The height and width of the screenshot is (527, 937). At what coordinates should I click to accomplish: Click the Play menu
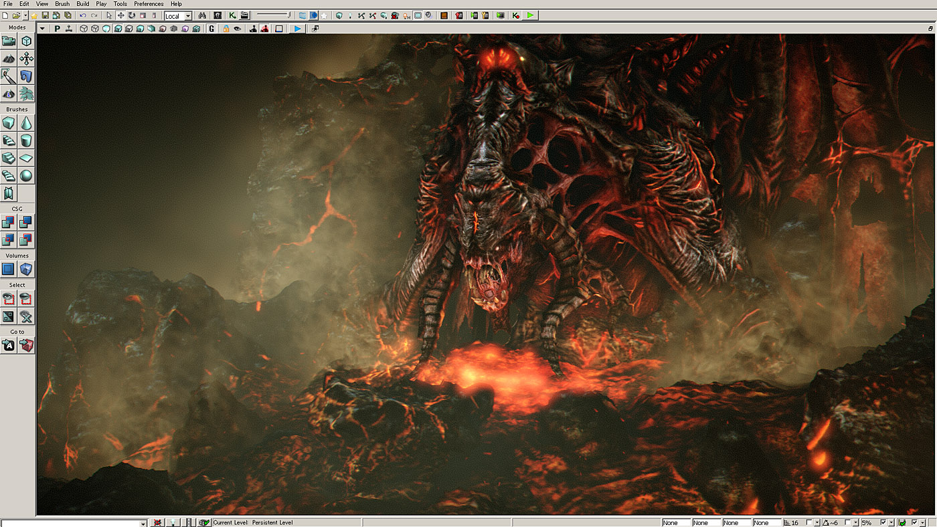pyautogui.click(x=101, y=4)
